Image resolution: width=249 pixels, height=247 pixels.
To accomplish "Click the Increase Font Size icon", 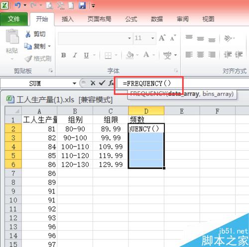I will tap(162, 38).
